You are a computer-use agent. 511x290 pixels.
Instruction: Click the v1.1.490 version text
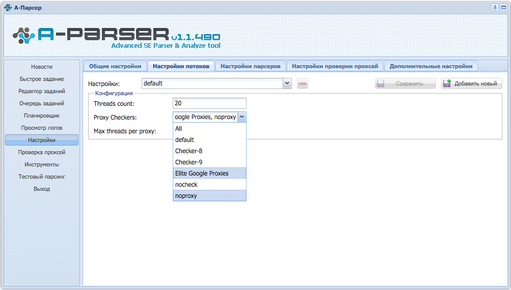pos(196,37)
